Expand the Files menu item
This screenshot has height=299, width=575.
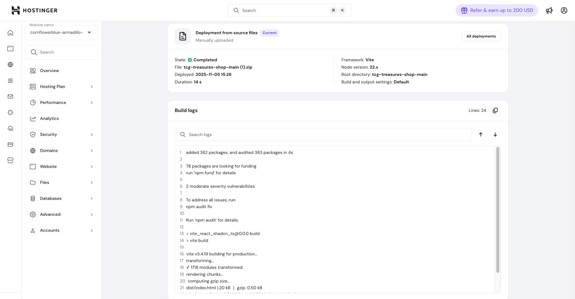tap(61, 183)
